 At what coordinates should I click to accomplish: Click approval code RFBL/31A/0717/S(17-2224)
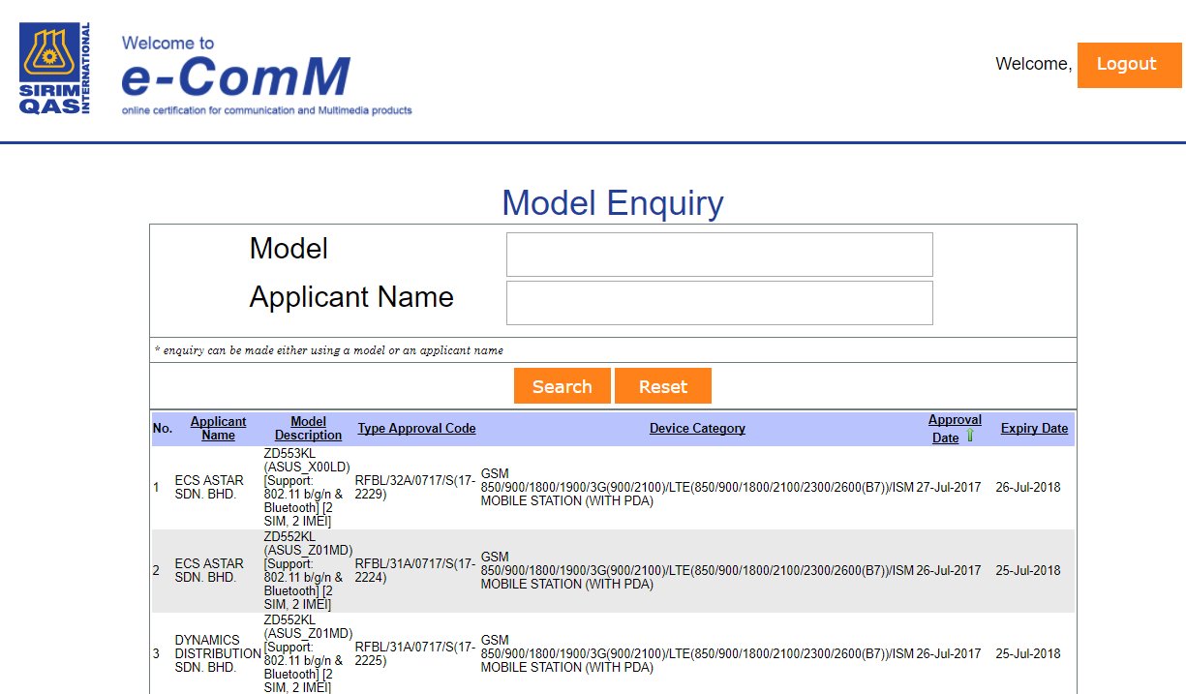click(x=414, y=570)
